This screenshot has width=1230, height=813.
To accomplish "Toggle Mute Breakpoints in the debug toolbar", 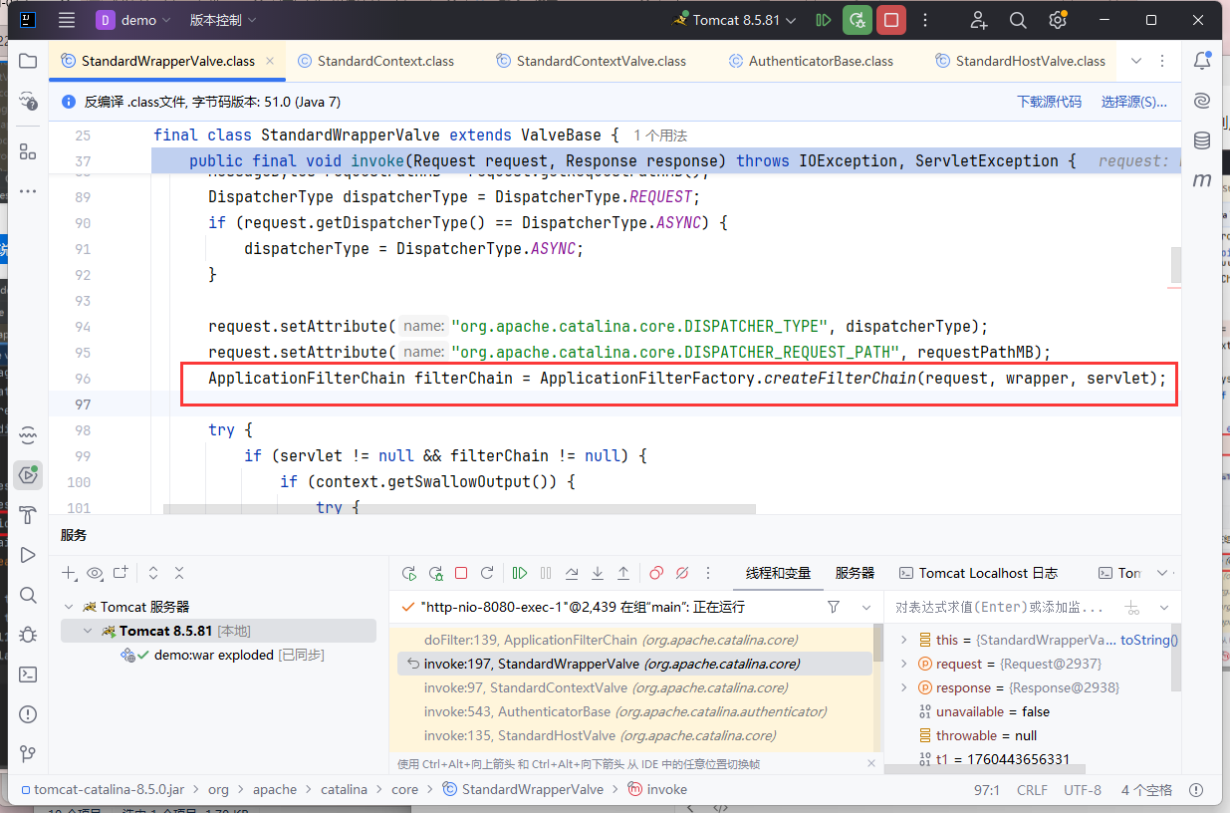I will [x=682, y=573].
